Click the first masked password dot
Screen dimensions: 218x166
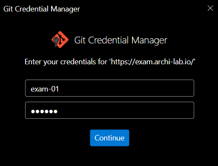[x=33, y=112]
